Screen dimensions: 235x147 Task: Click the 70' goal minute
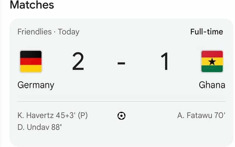(220, 116)
